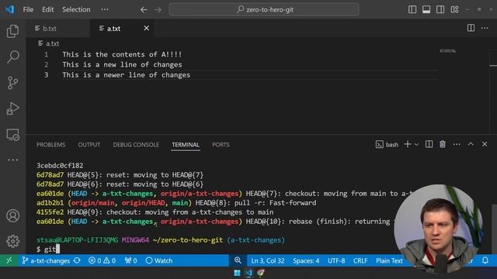Image resolution: width=497 pixels, height=279 pixels.
Task: Click line 1 'This is the contents of A!!!!'
Action: coord(122,54)
